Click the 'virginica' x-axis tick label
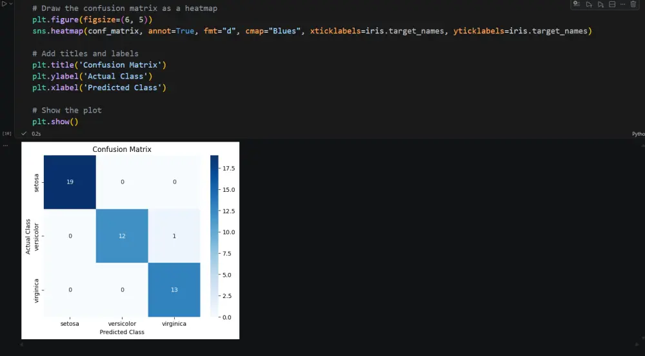Image resolution: width=645 pixels, height=356 pixels. (x=174, y=324)
